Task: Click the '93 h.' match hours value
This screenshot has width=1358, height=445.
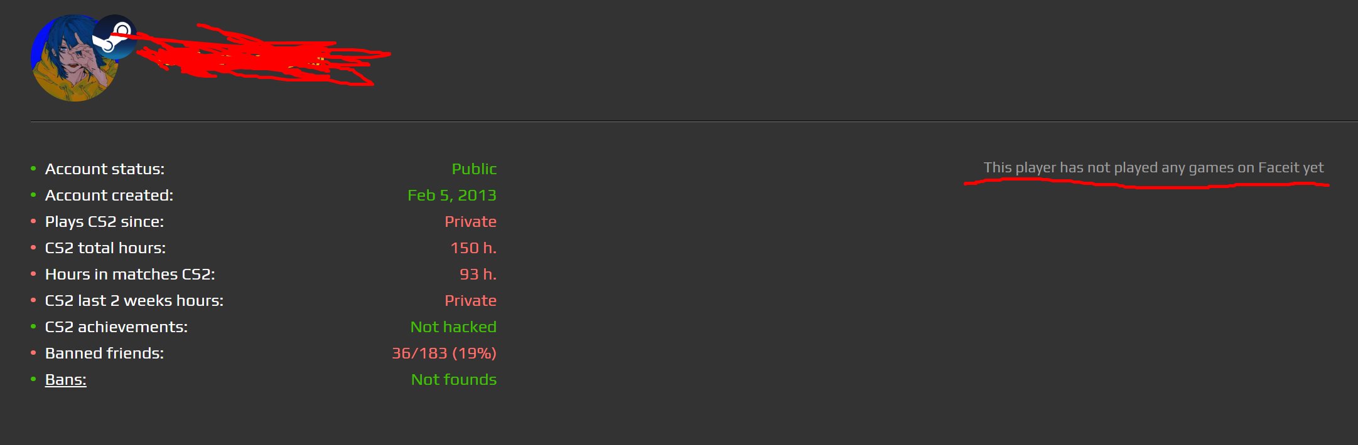Action: point(478,275)
